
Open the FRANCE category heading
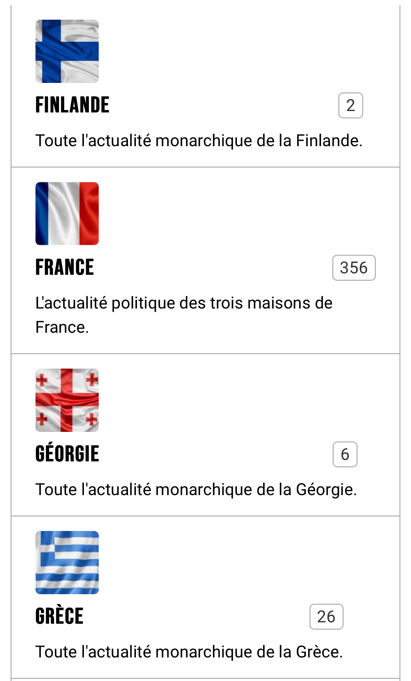pyautogui.click(x=65, y=267)
